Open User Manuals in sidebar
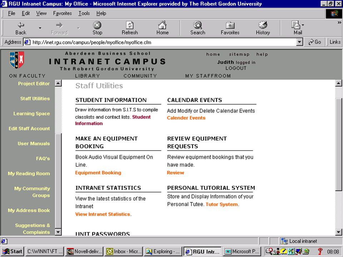The image size is (343, 257). 34,143
